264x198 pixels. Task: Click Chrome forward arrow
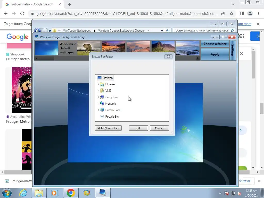pyautogui.click(x=14, y=13)
